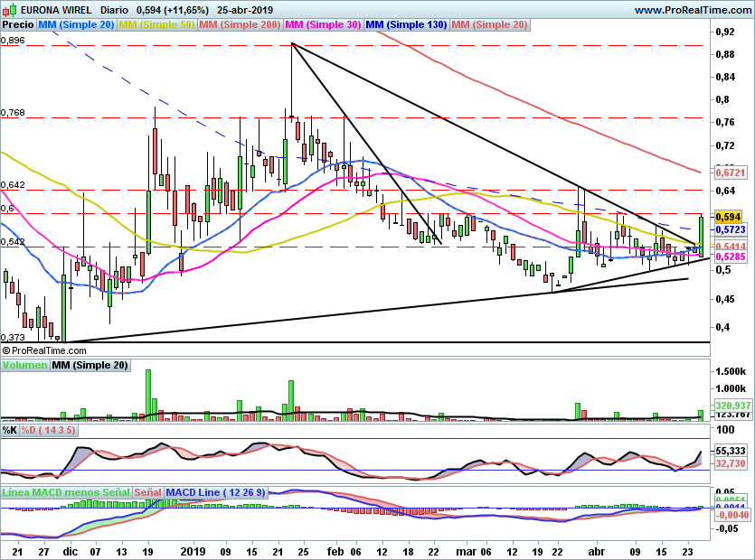The image size is (755, 560).
Task: Click the %D ( 14 3 5) label
Action: [48, 430]
